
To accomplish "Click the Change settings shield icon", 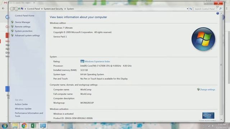I will pyautogui.click(x=198, y=89).
